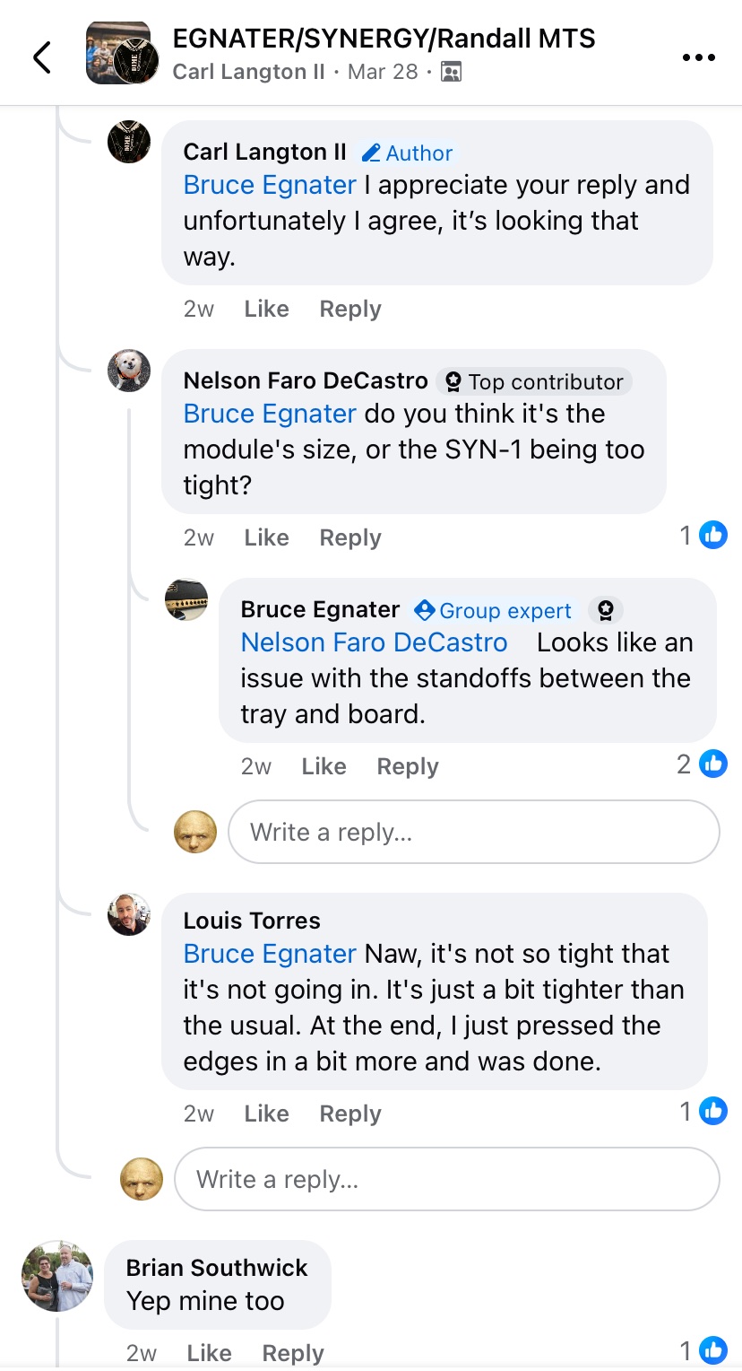The width and height of the screenshot is (742, 1371).
Task: Like Carl Langton II's comment
Action: pyautogui.click(x=266, y=309)
